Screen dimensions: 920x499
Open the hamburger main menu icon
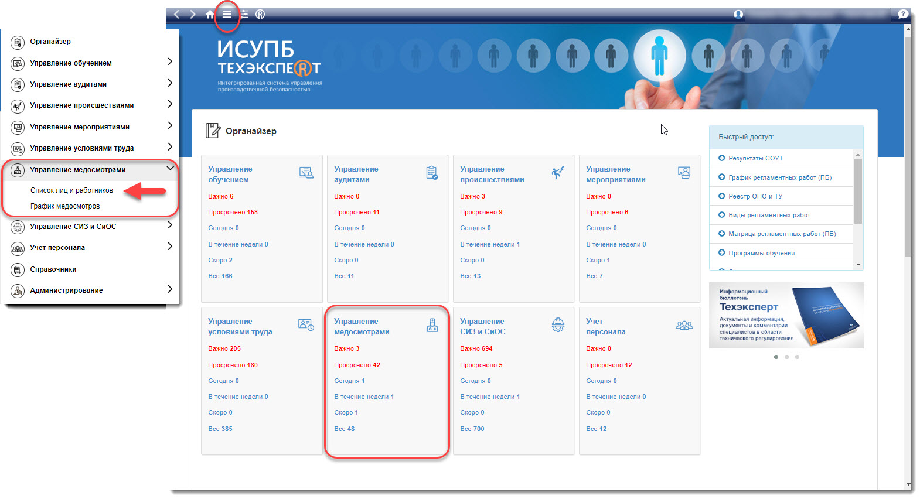coord(227,14)
